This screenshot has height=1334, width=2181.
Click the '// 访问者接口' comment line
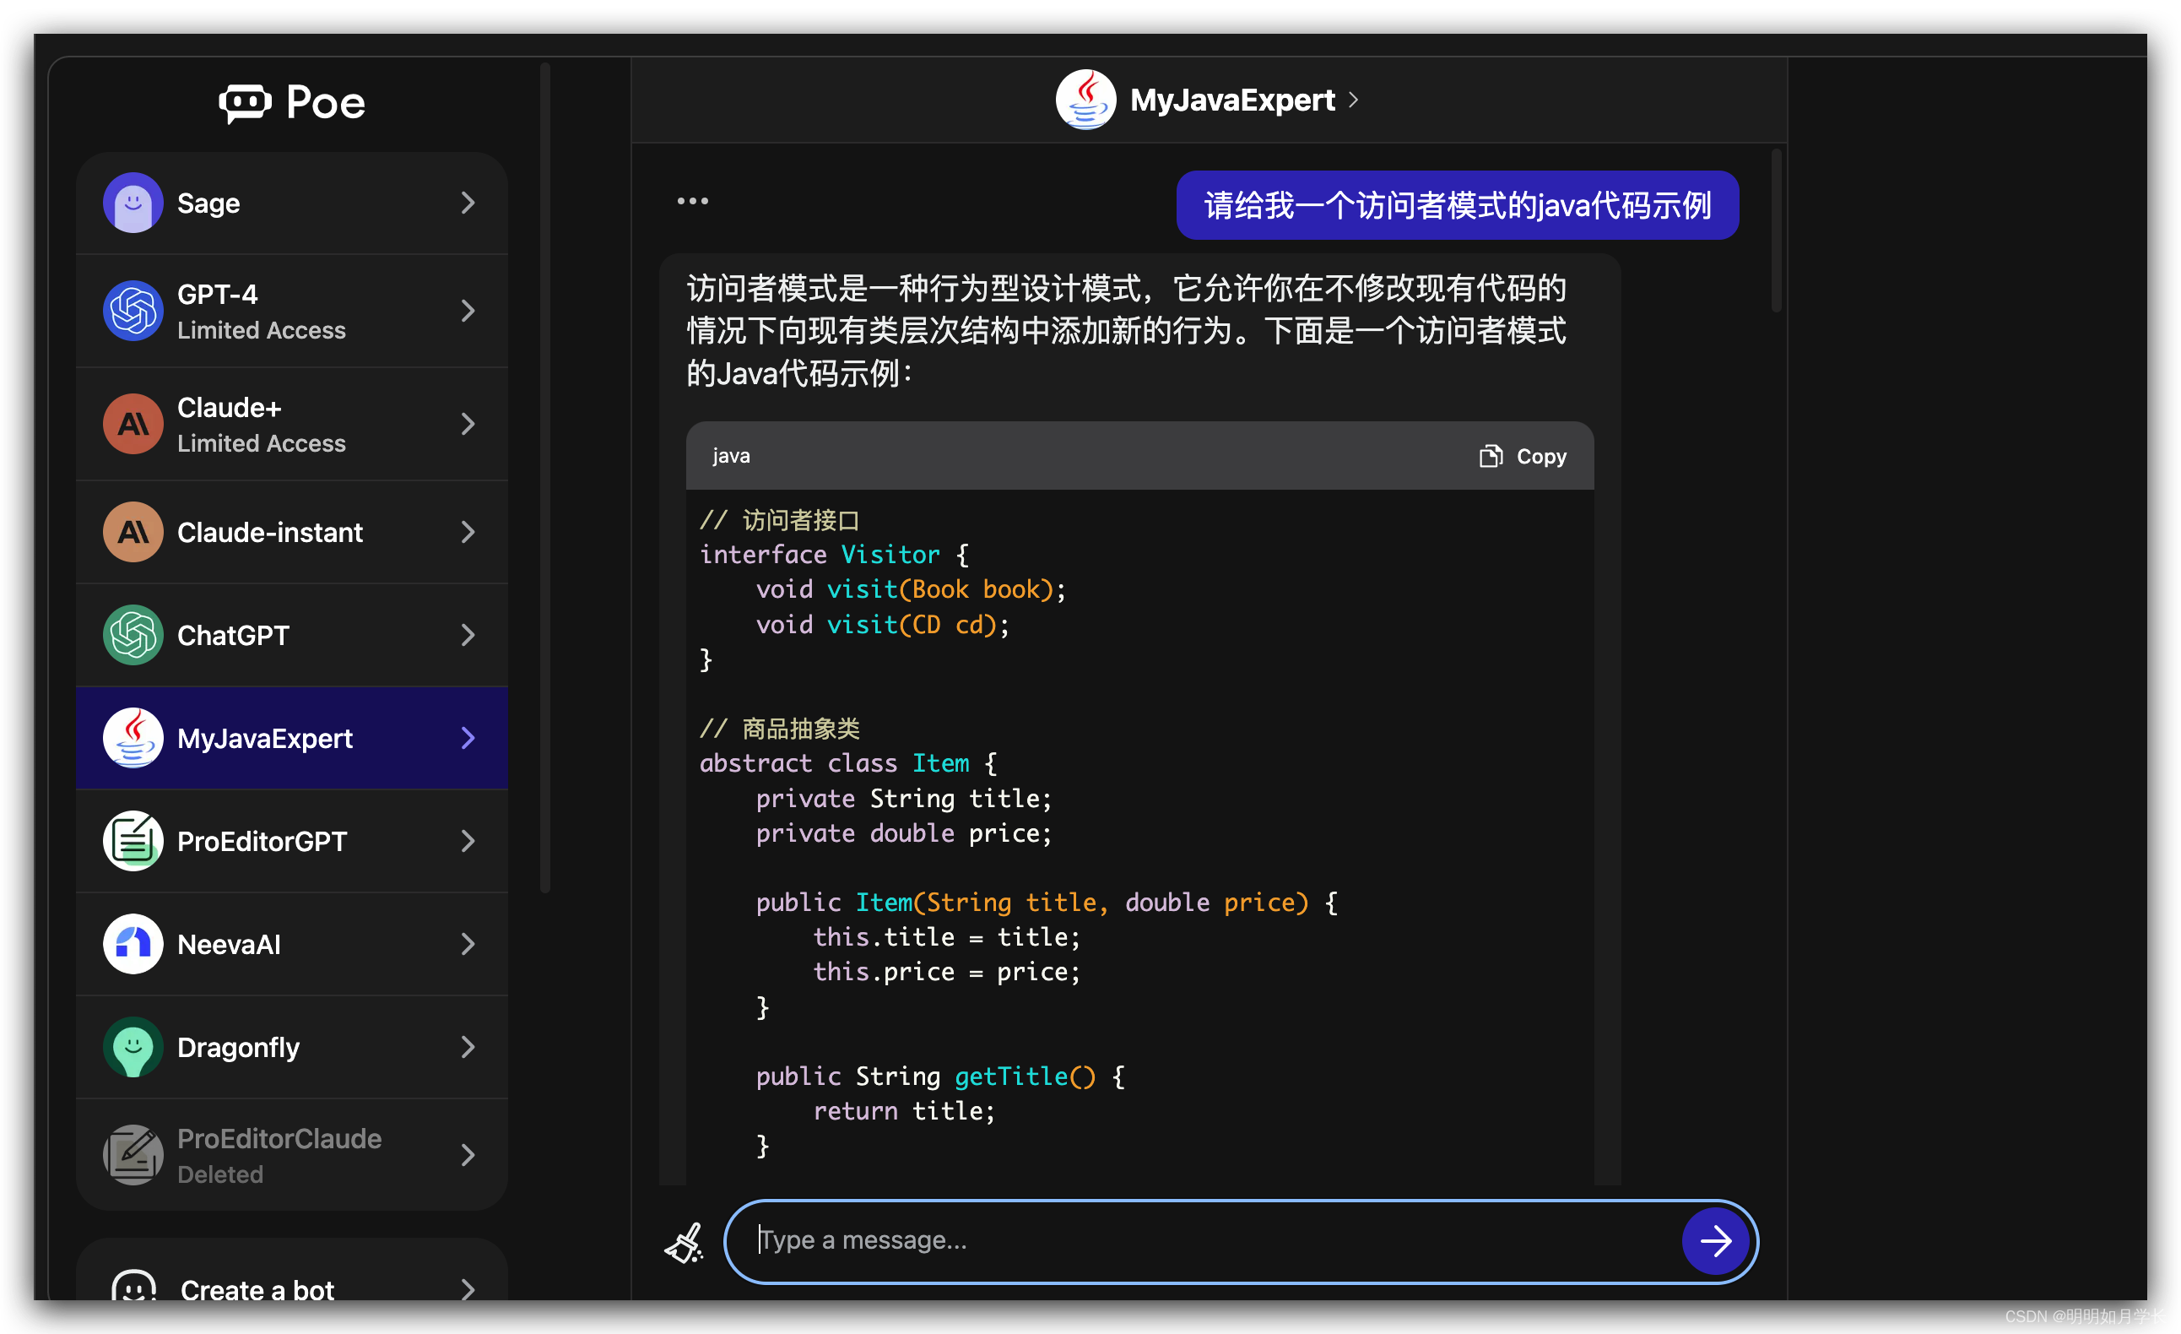779,520
